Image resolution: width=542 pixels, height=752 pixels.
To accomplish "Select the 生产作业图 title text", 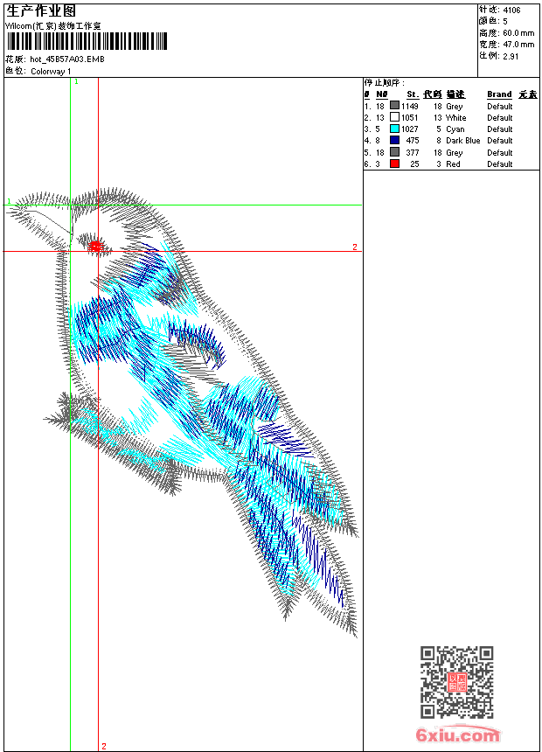I will (x=41, y=10).
